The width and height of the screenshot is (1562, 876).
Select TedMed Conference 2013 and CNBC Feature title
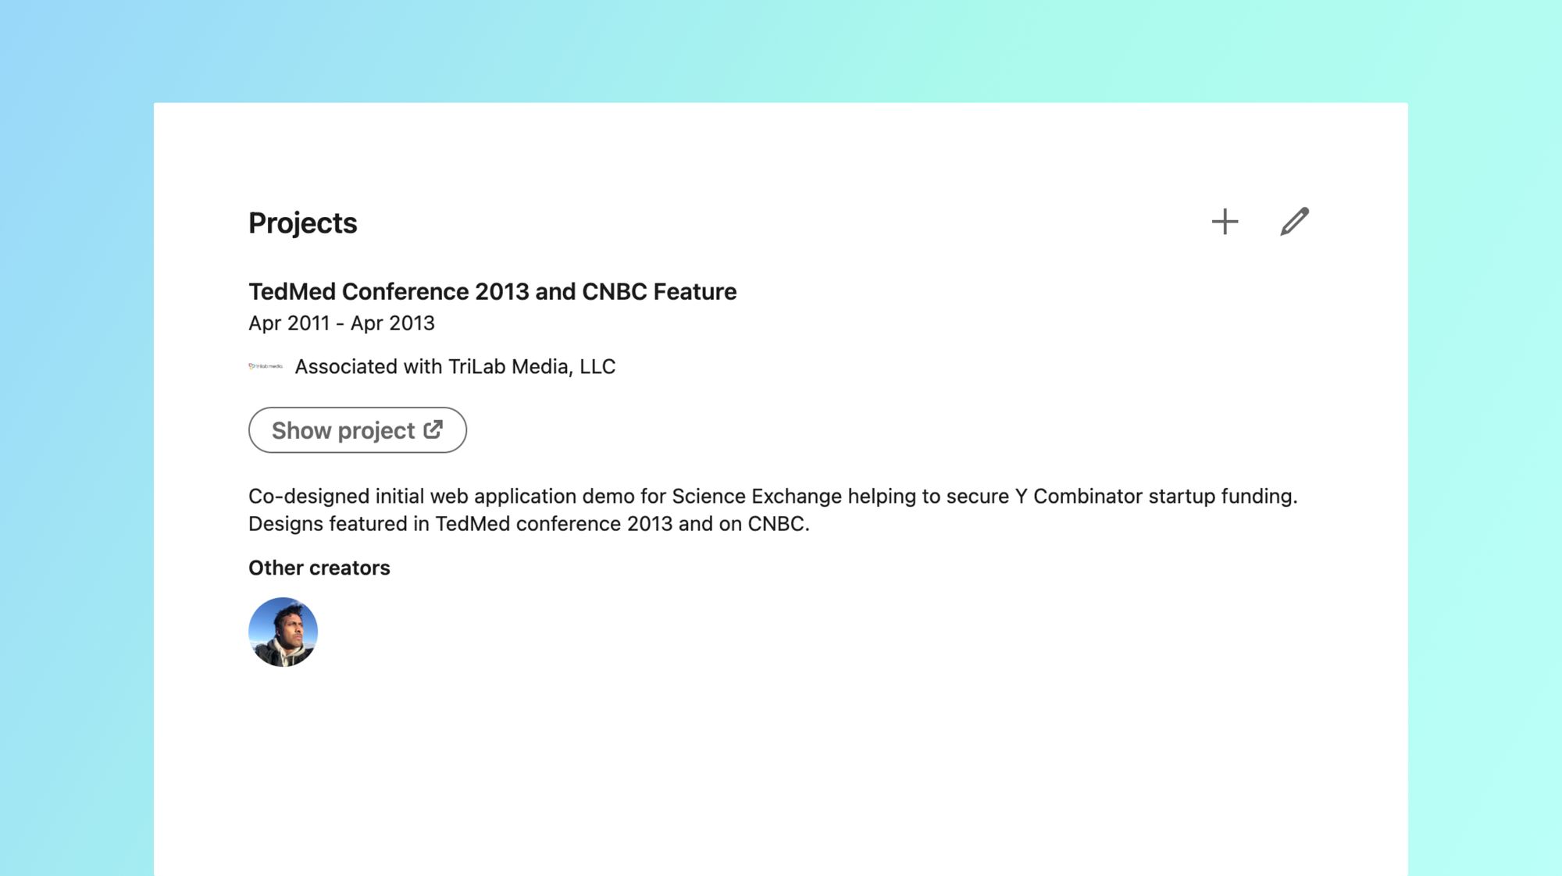click(492, 291)
